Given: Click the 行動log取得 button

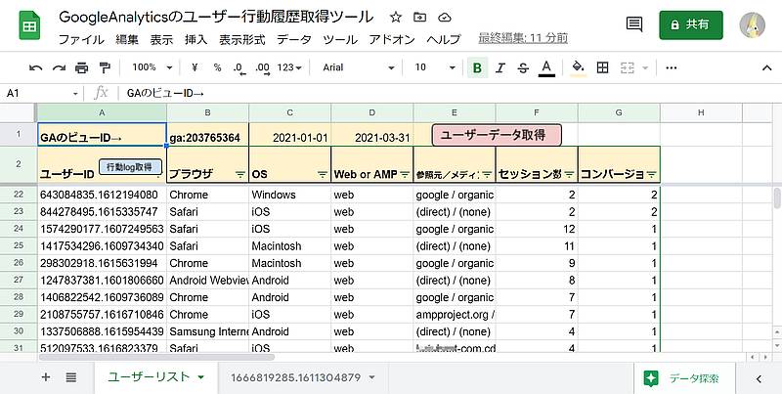Looking at the screenshot, I should pyautogui.click(x=131, y=167).
